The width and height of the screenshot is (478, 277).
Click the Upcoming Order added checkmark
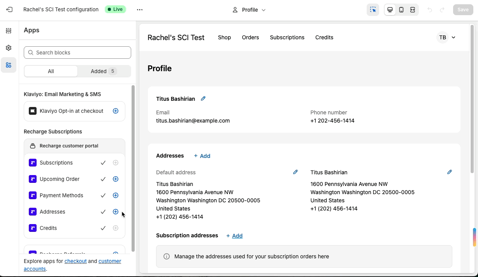coord(103,179)
